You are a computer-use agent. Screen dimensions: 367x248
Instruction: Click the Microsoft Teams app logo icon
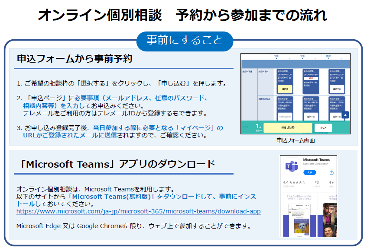coord(291,167)
